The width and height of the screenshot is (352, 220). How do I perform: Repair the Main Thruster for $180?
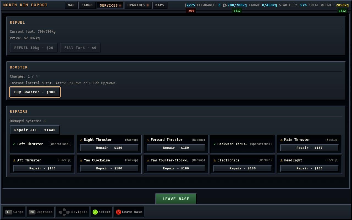click(x=309, y=148)
